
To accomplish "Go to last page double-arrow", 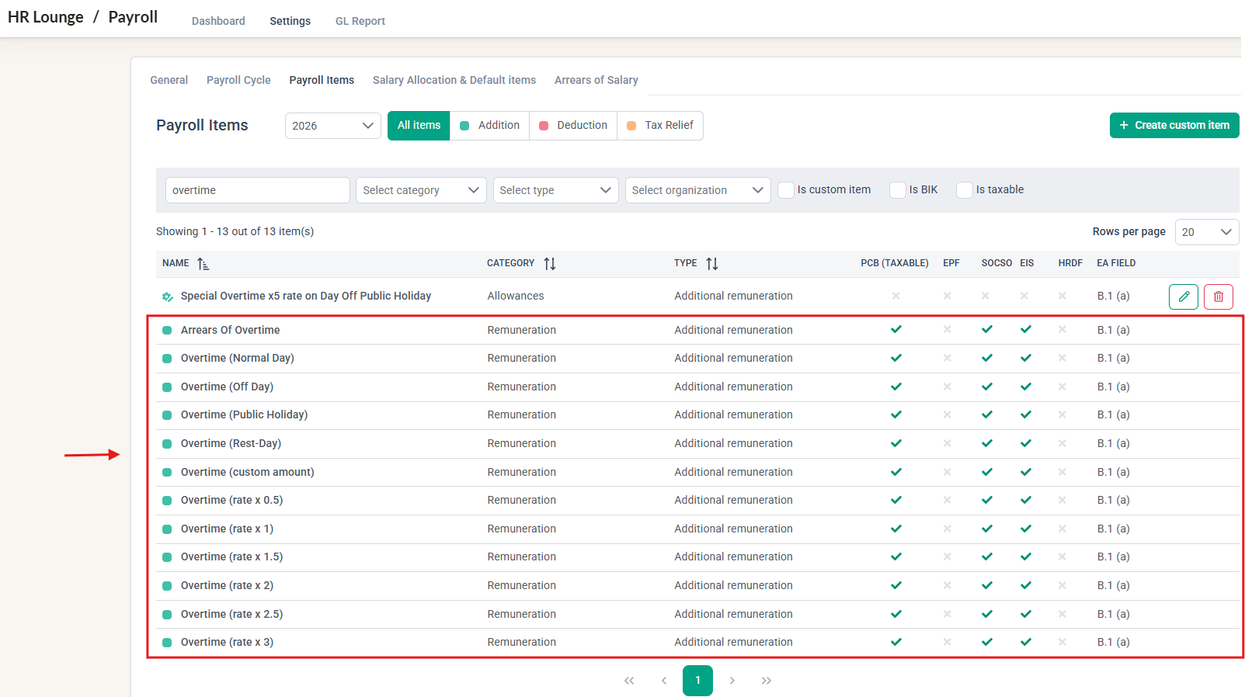I will click(767, 681).
